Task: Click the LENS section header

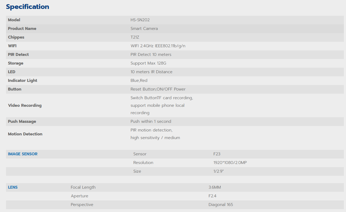Action: tap(13, 187)
